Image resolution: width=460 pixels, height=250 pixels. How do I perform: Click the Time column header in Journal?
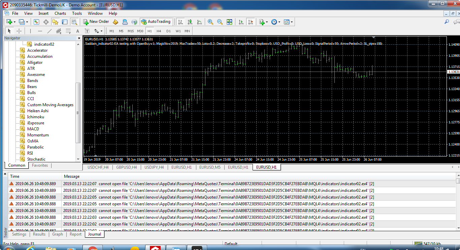coord(15,176)
